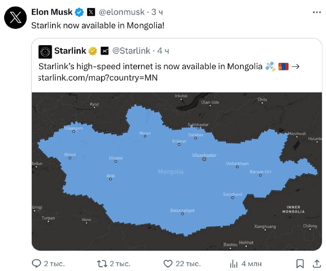Click the Starlink profile avatar
The width and height of the screenshot is (326, 271).
pyautogui.click(x=45, y=51)
